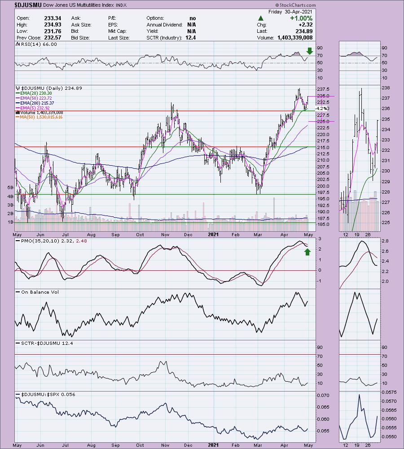
Task: Click the On Balance Vol label
Action: pos(38,292)
